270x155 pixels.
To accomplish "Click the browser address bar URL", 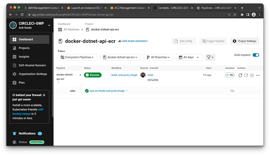I will (73, 15).
